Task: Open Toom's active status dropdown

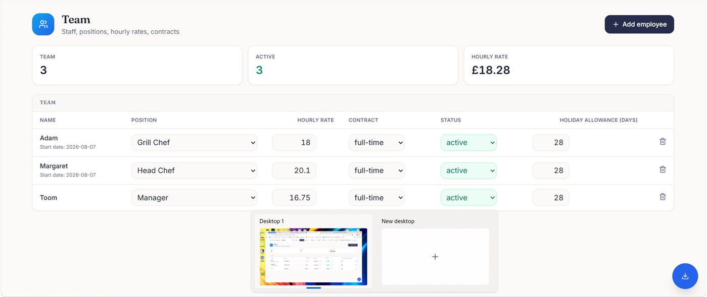Action: tap(468, 198)
